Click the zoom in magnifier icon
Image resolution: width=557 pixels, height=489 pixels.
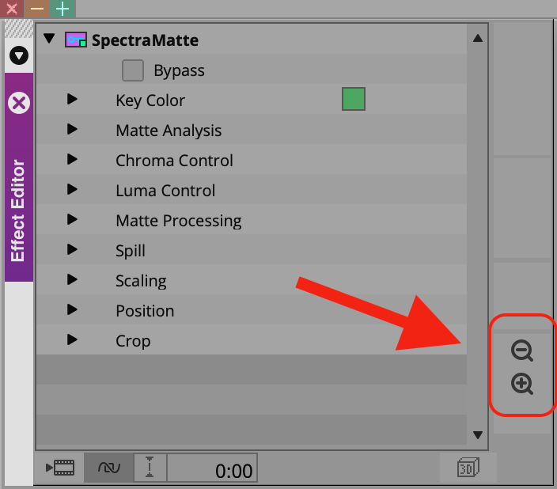tap(522, 384)
